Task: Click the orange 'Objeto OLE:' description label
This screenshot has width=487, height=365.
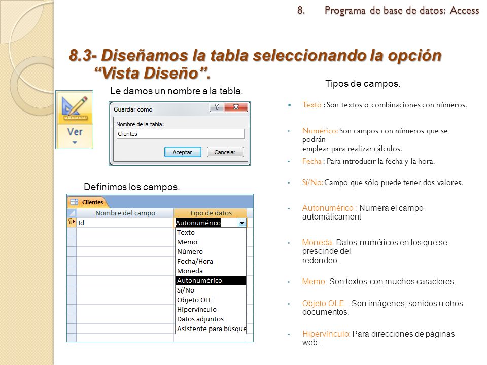Action: (324, 303)
